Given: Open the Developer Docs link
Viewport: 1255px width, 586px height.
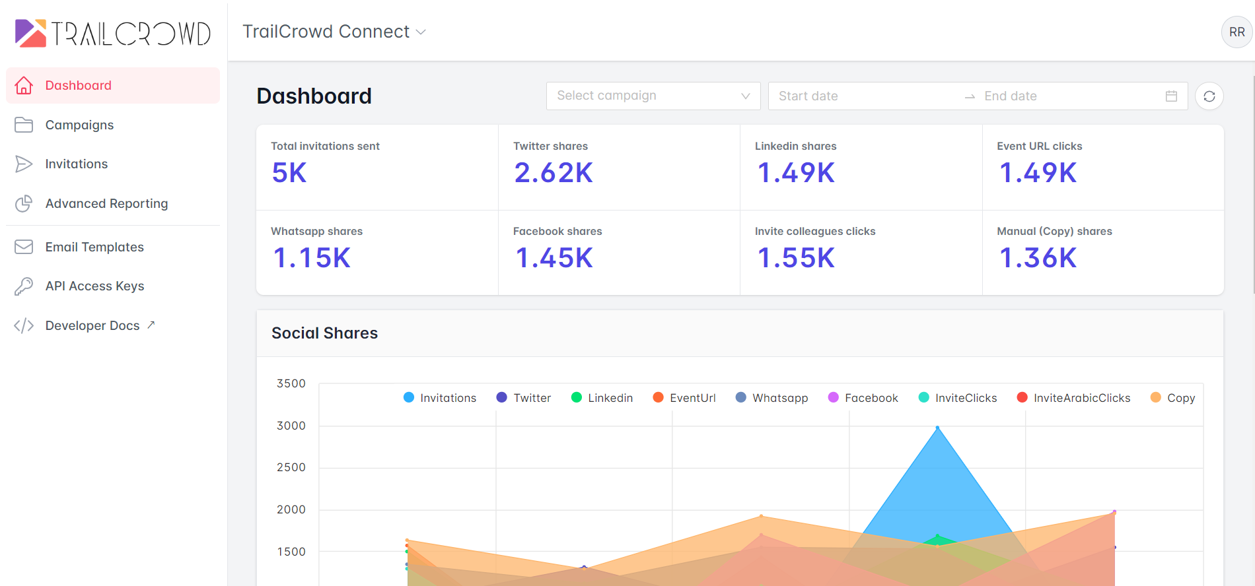Looking at the screenshot, I should point(113,325).
